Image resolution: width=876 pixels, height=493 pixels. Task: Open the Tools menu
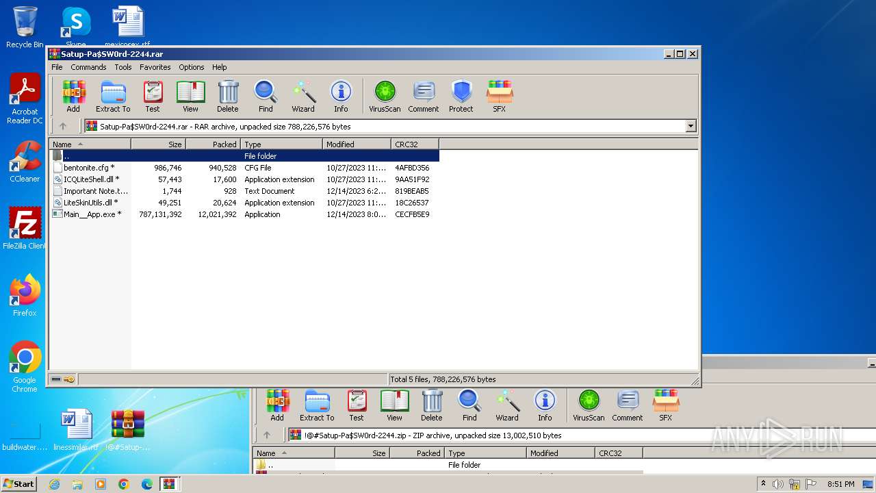coord(123,67)
